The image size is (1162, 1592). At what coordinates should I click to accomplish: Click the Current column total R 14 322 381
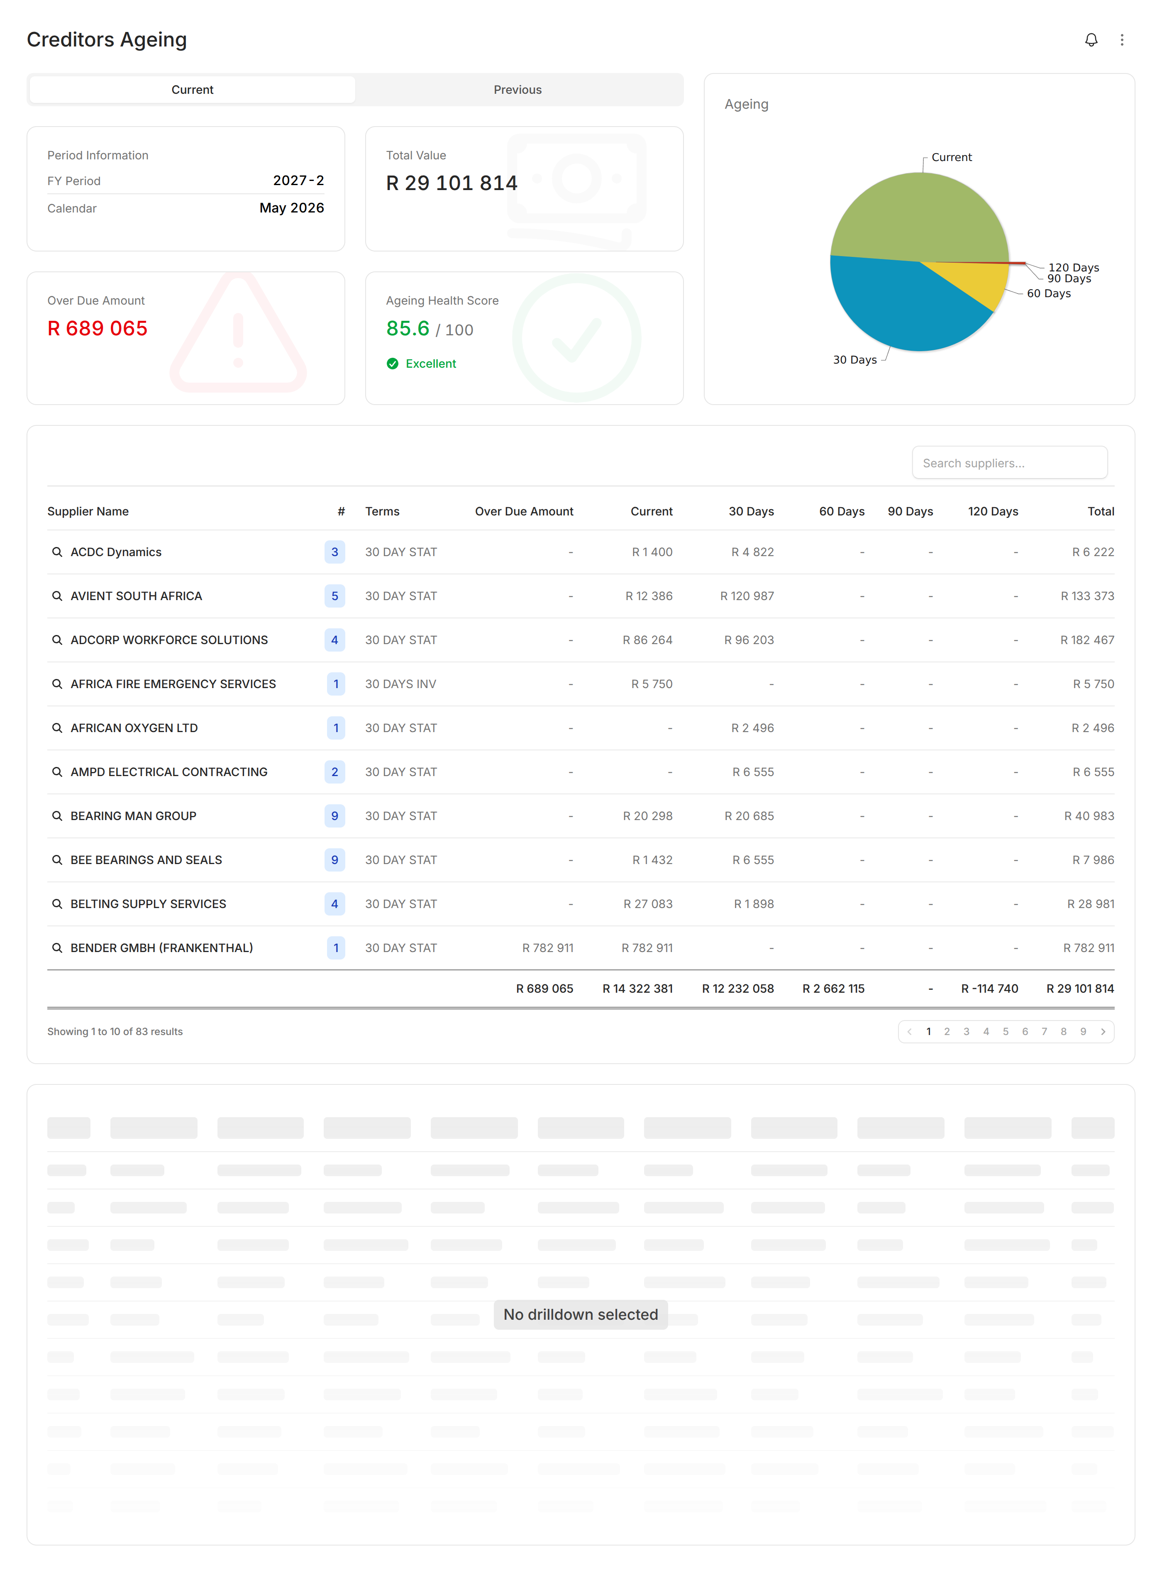point(637,989)
